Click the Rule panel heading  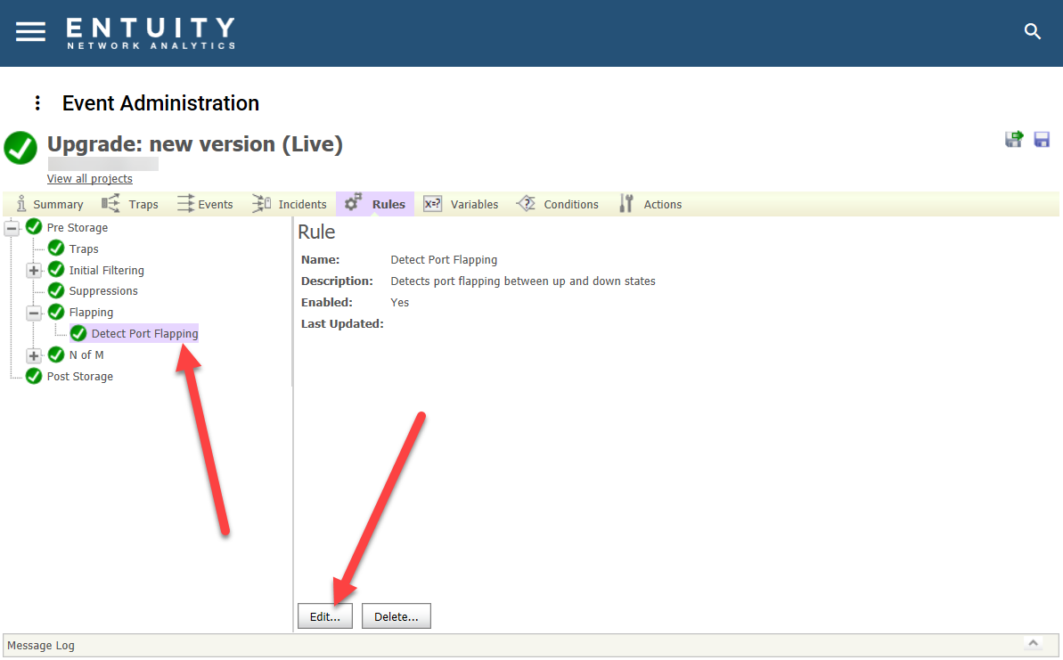tap(316, 232)
